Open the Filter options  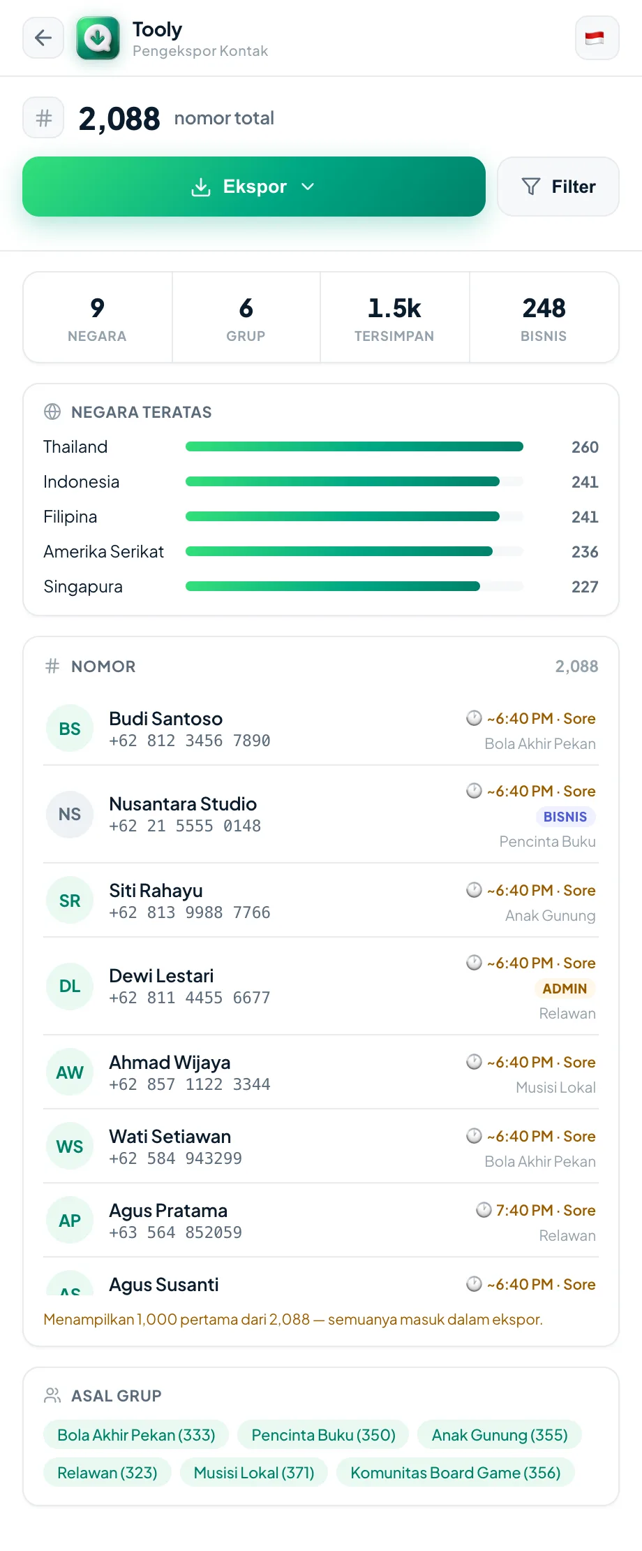tap(558, 187)
